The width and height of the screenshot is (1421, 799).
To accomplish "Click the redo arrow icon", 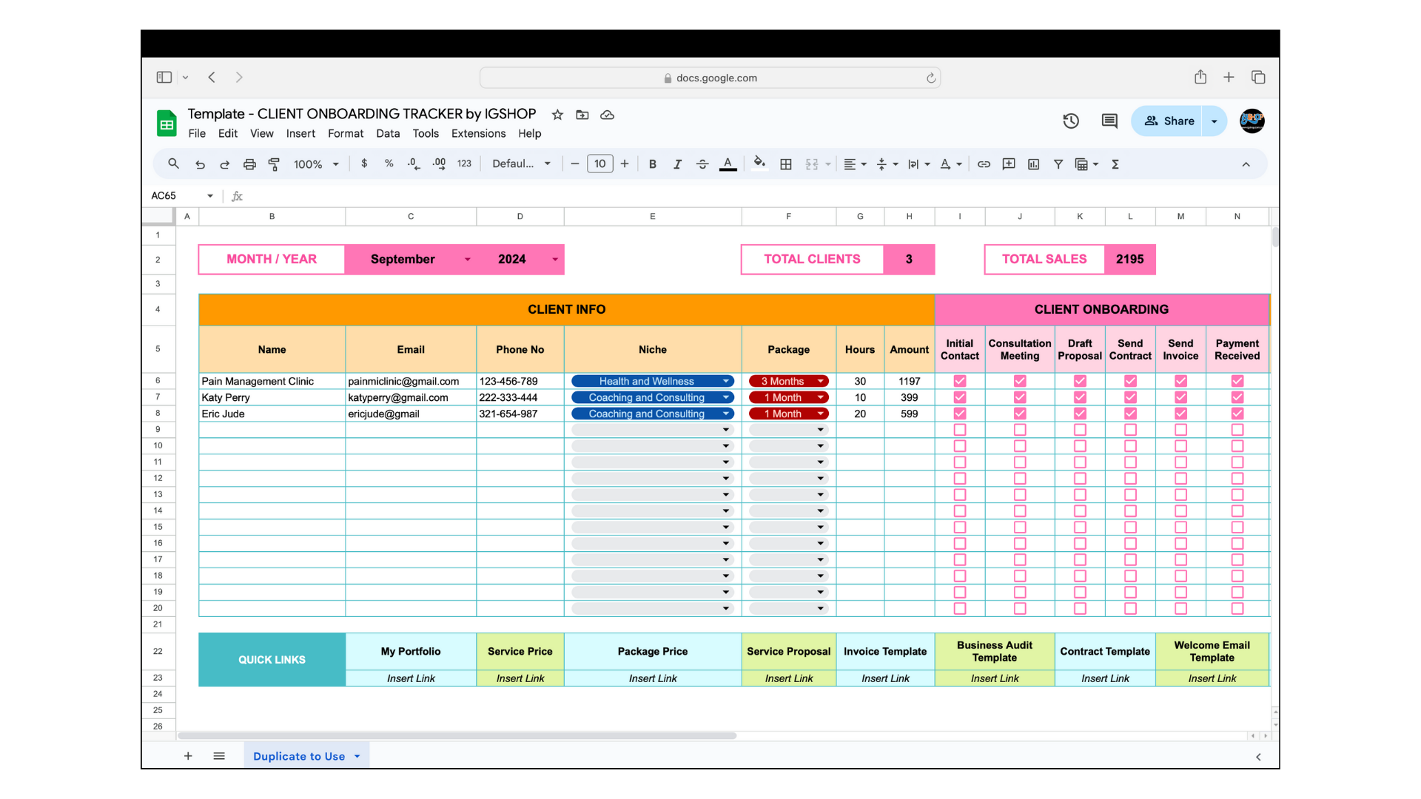I will pyautogui.click(x=224, y=164).
